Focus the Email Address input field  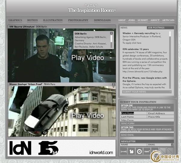[160, 113]
